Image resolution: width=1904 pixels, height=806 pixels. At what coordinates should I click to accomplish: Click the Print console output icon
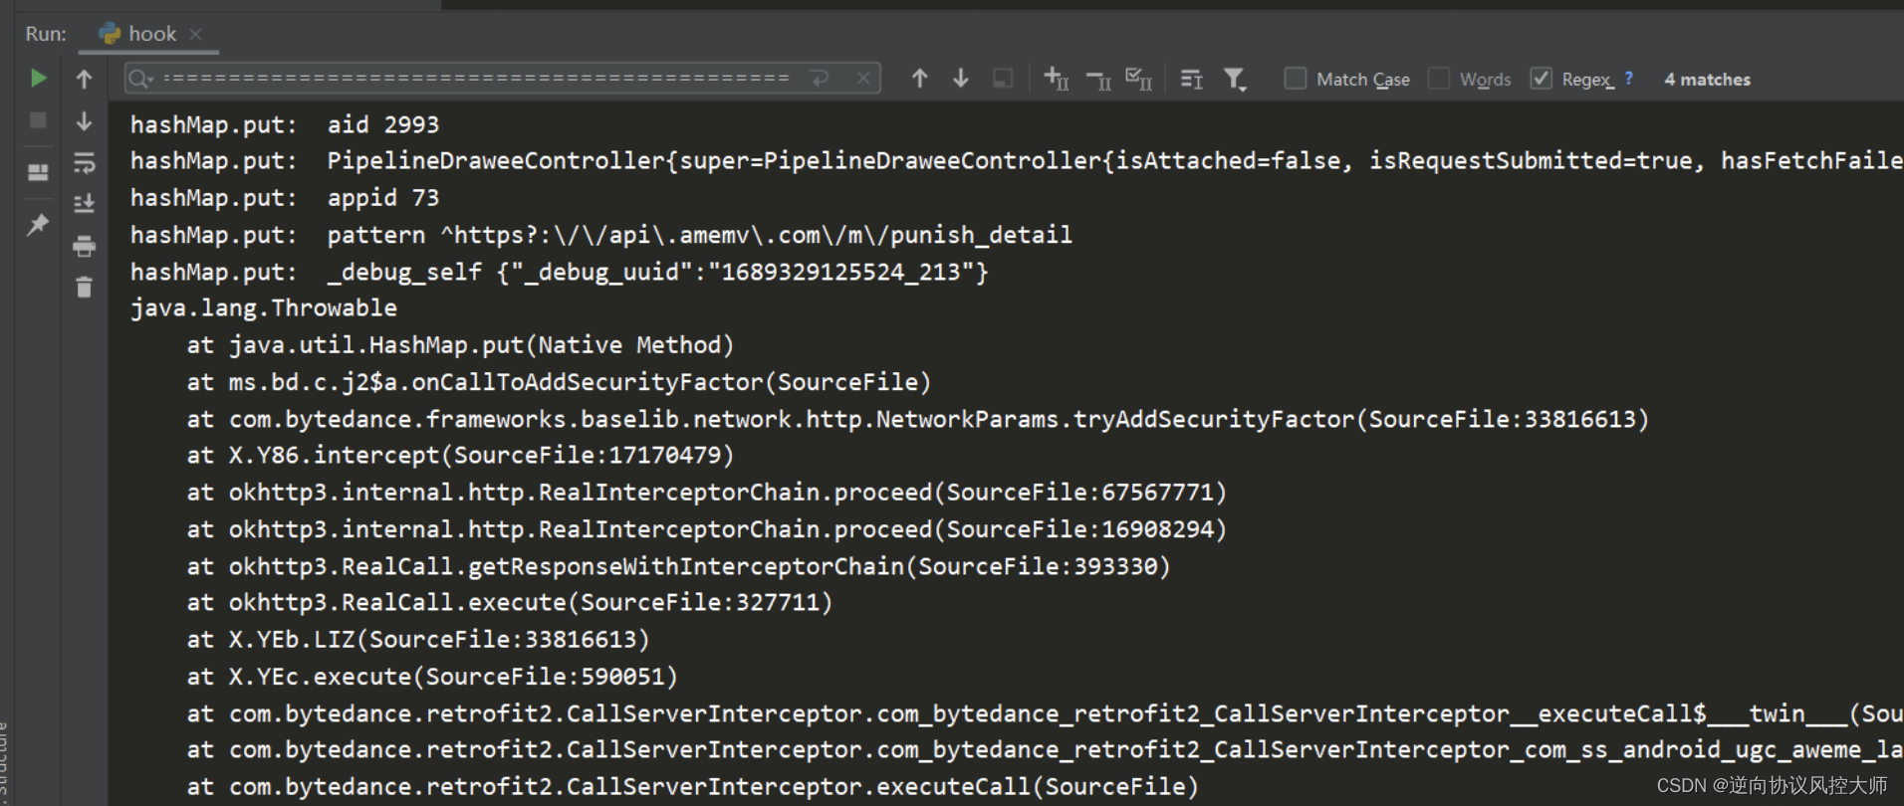84,246
